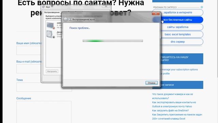Open ad link сайты заработка
The image size is (218, 123).
[x=178, y=27]
